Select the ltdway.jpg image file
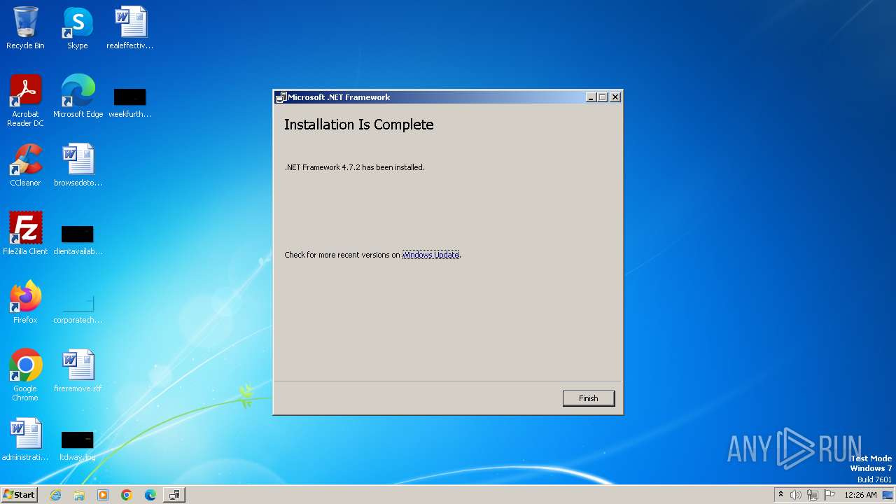 pyautogui.click(x=78, y=445)
